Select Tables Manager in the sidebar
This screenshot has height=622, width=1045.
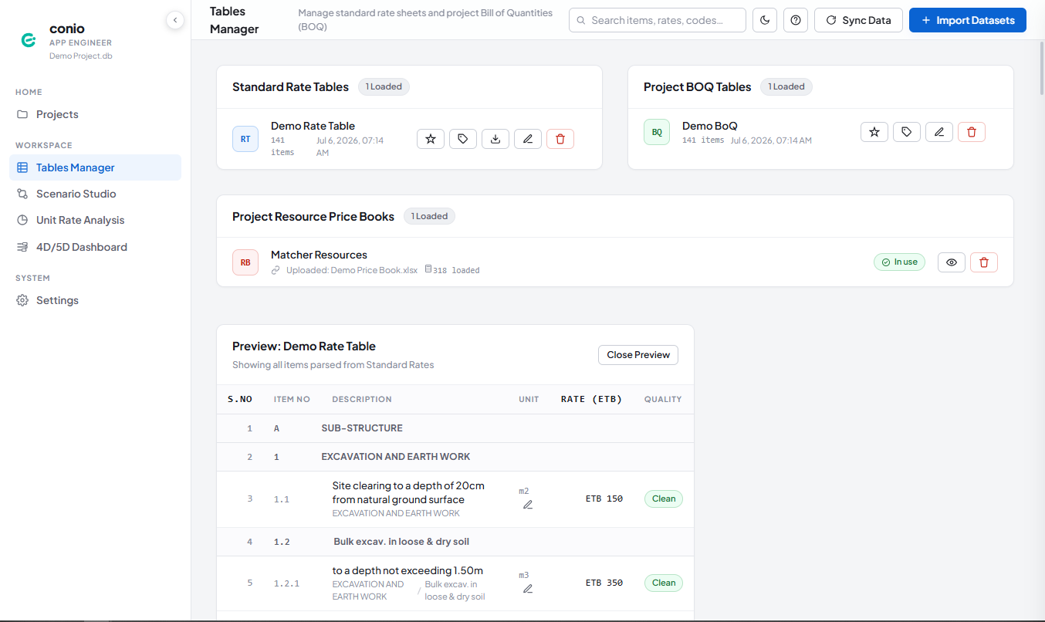(x=95, y=167)
